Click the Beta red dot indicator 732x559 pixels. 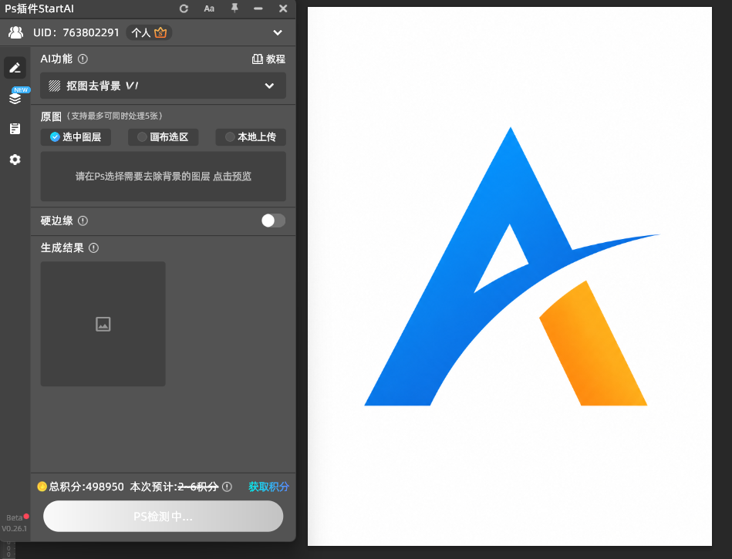26,516
